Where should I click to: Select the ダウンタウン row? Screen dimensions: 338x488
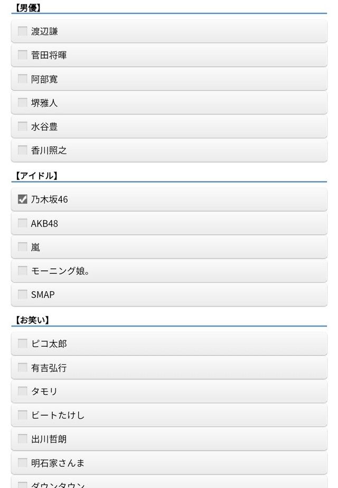point(169,482)
